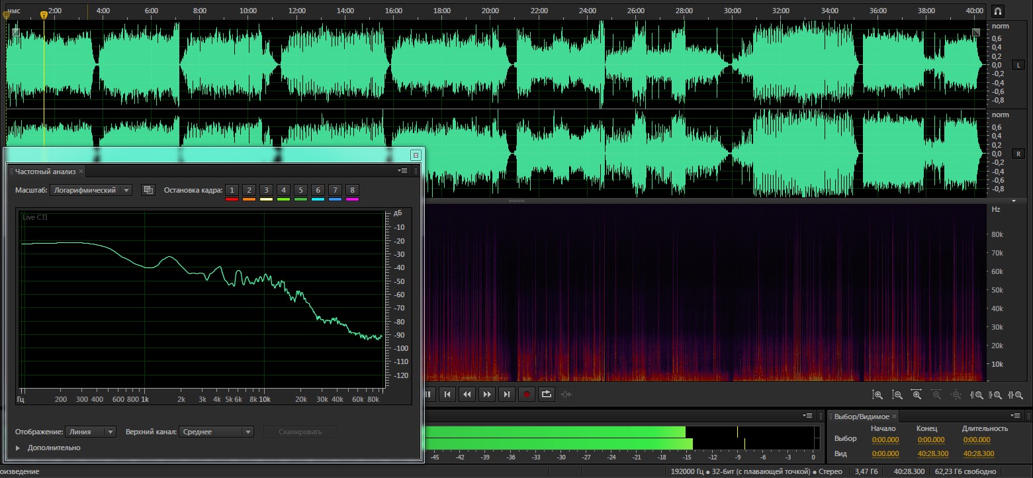Click the fade-in handle on the waveform's left edge

click(x=15, y=31)
